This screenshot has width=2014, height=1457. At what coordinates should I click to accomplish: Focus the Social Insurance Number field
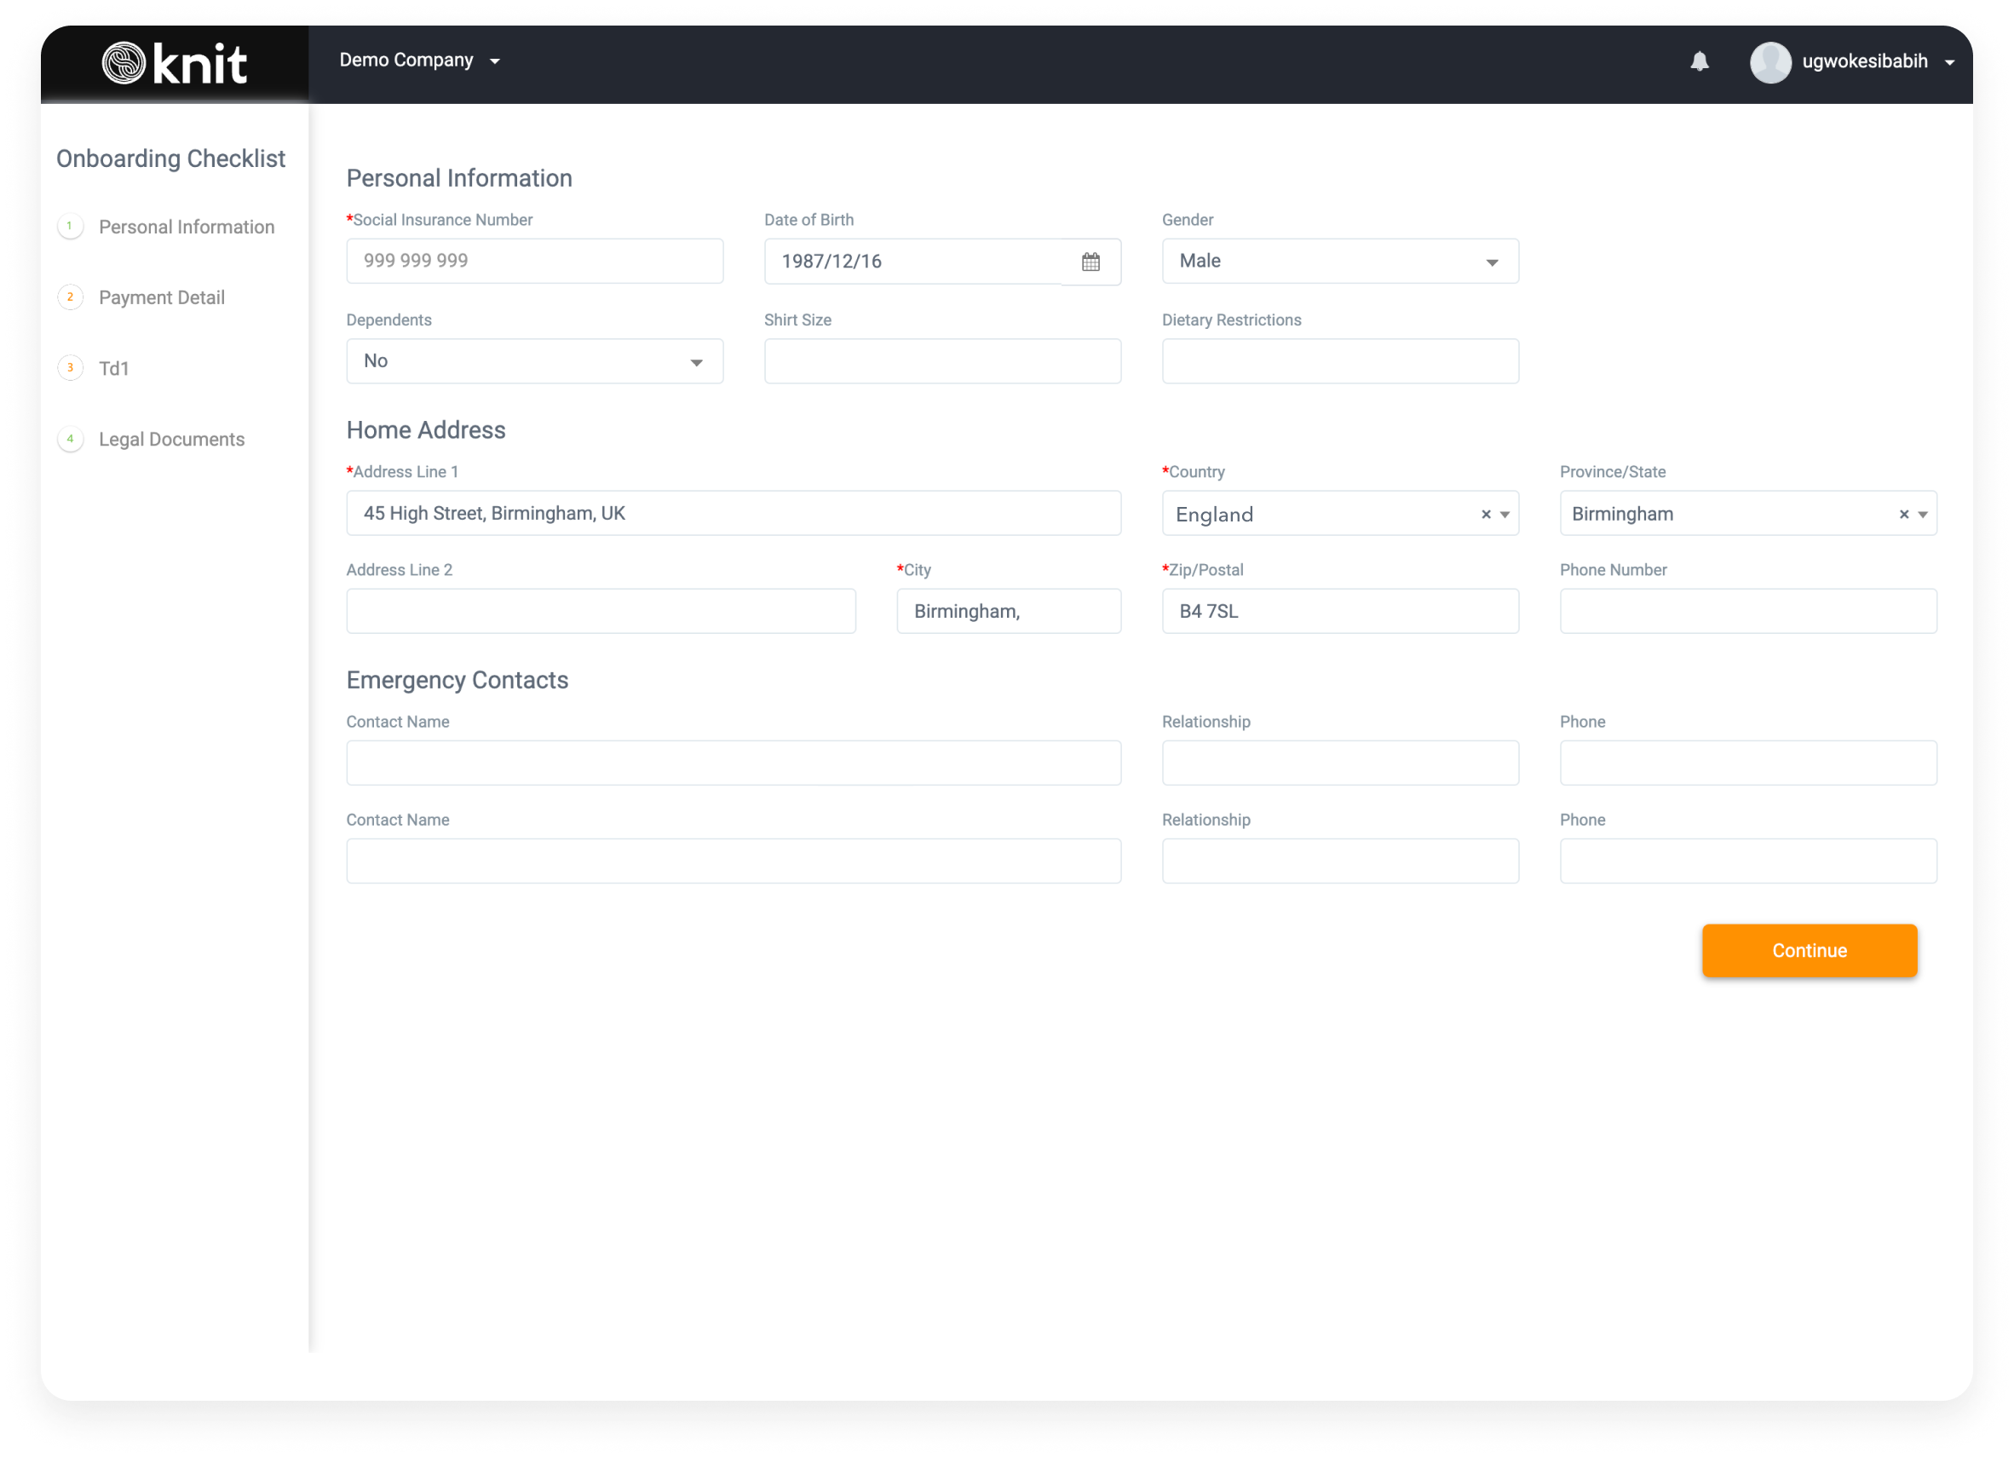[533, 261]
